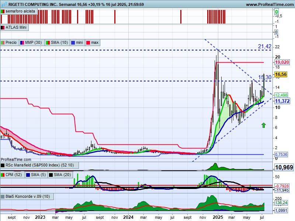
Task: Click the ProRealTime logo icon in title bar
Action: click(x=4, y=4)
